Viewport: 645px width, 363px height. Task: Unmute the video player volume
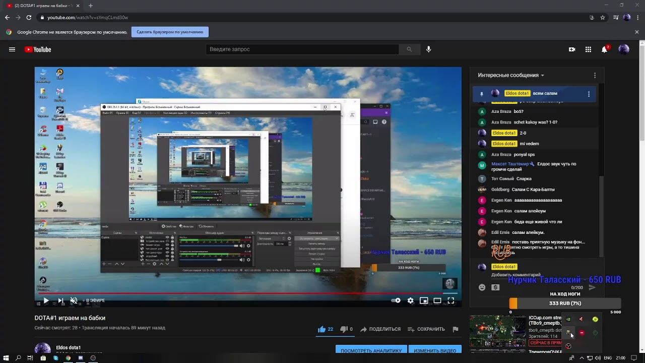[74, 300]
